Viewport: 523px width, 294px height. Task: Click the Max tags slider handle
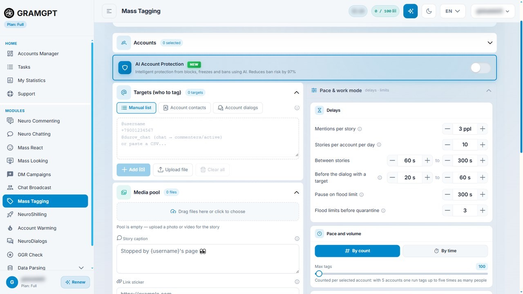(319, 274)
